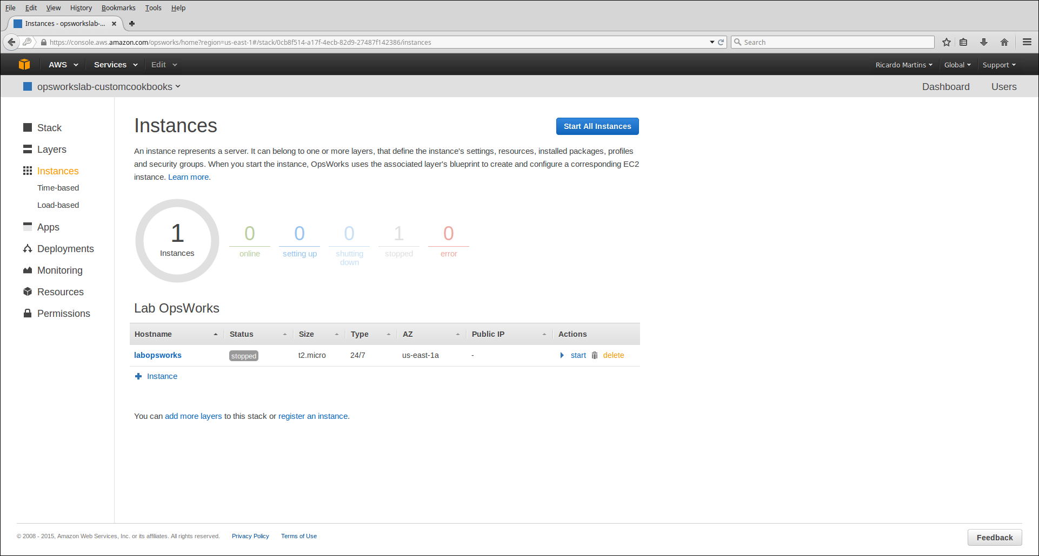Open the Ricardo Martins account dropdown
Screen dimensions: 1039x556
click(x=903, y=65)
